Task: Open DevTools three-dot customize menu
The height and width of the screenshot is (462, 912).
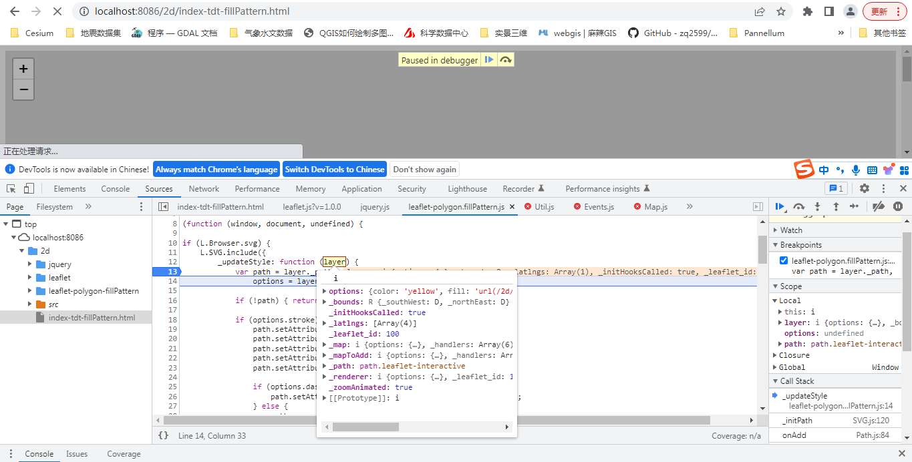Action: 883,189
